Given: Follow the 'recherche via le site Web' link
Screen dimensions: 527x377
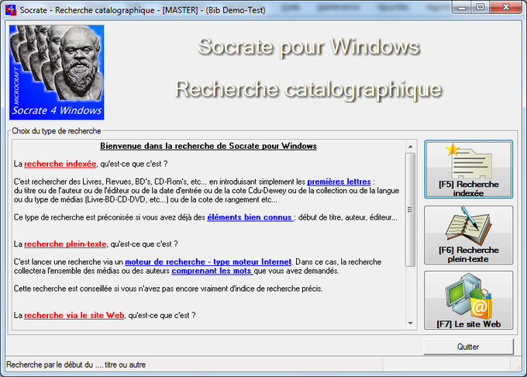Looking at the screenshot, I should 74,315.
